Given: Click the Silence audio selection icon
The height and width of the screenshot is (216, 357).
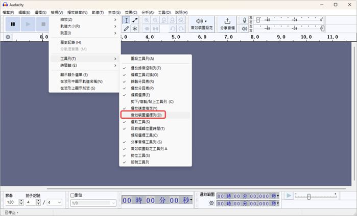Looking at the screenshot, I should [155, 29].
